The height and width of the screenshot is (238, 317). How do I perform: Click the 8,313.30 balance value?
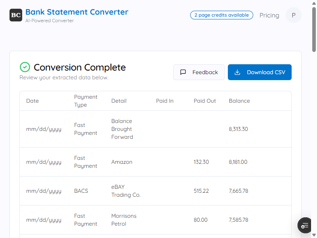tap(239, 129)
